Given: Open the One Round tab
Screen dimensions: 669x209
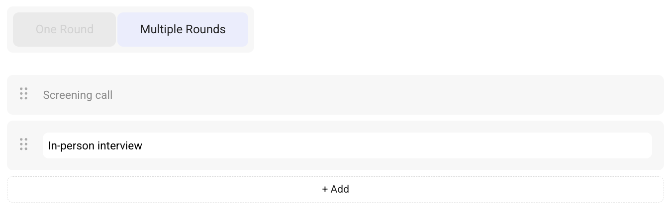Looking at the screenshot, I should (65, 29).
